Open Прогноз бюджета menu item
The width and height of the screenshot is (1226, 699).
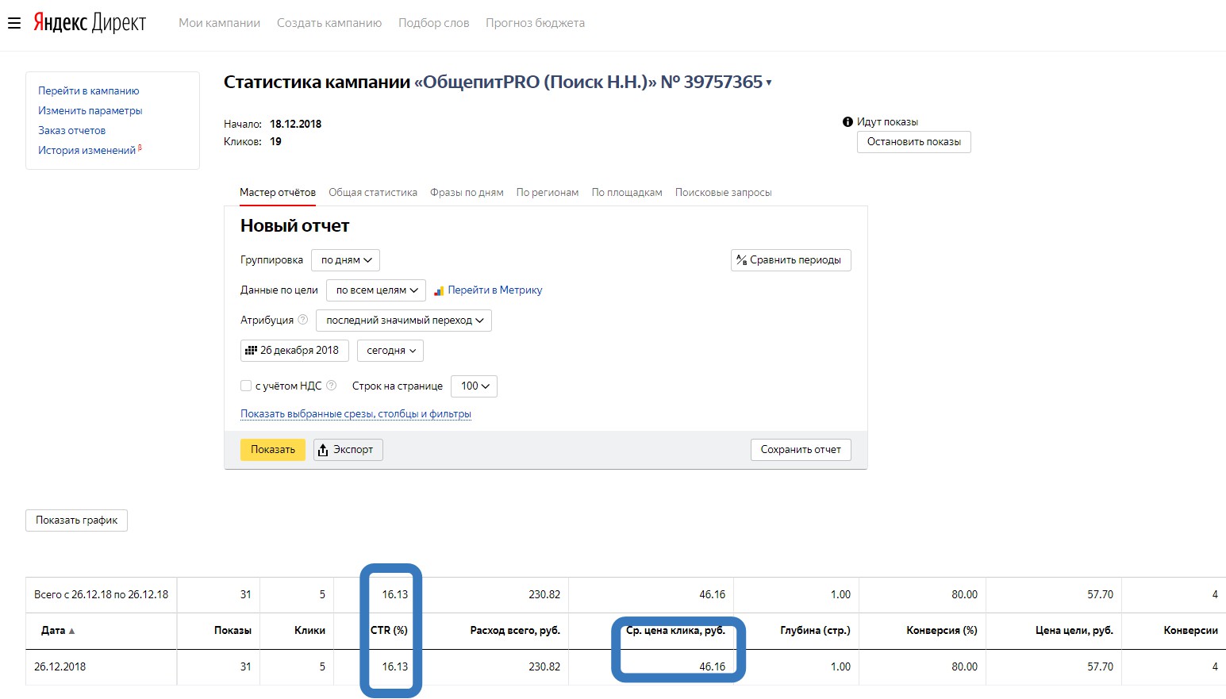[x=536, y=23]
